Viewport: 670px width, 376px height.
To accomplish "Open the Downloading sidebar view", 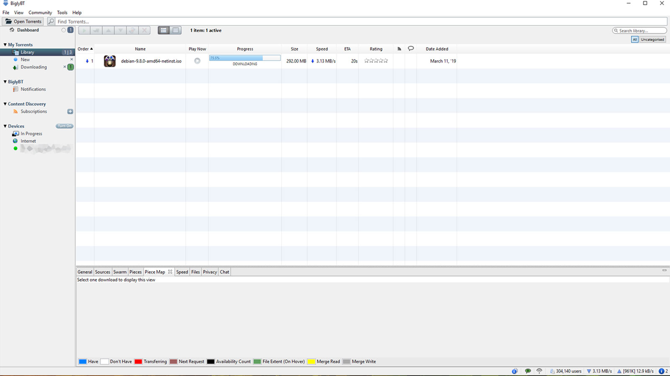I will (33, 67).
